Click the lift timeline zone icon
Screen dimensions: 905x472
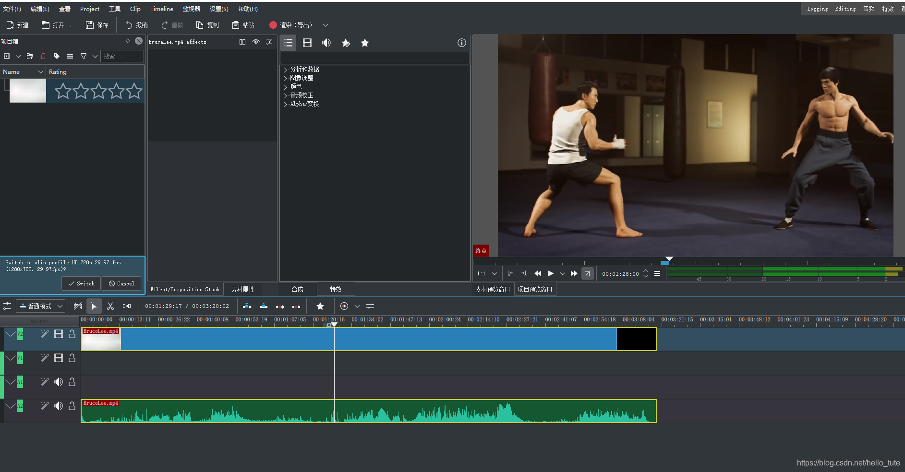point(296,306)
